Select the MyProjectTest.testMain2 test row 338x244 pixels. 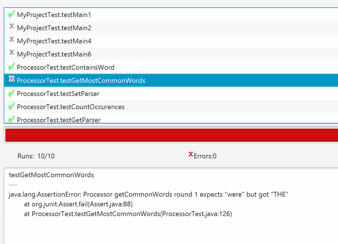(171, 28)
